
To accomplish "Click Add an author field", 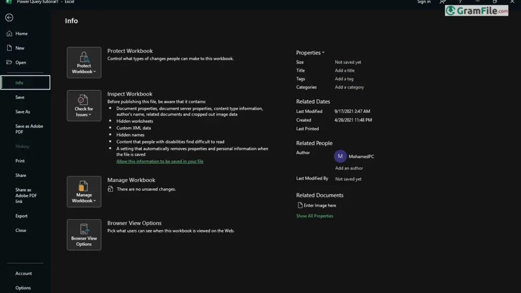I will (349, 168).
